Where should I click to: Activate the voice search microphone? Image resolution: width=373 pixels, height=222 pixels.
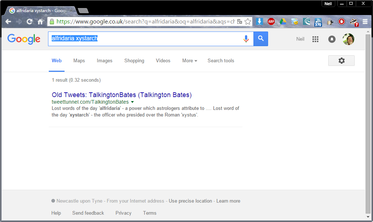click(246, 38)
